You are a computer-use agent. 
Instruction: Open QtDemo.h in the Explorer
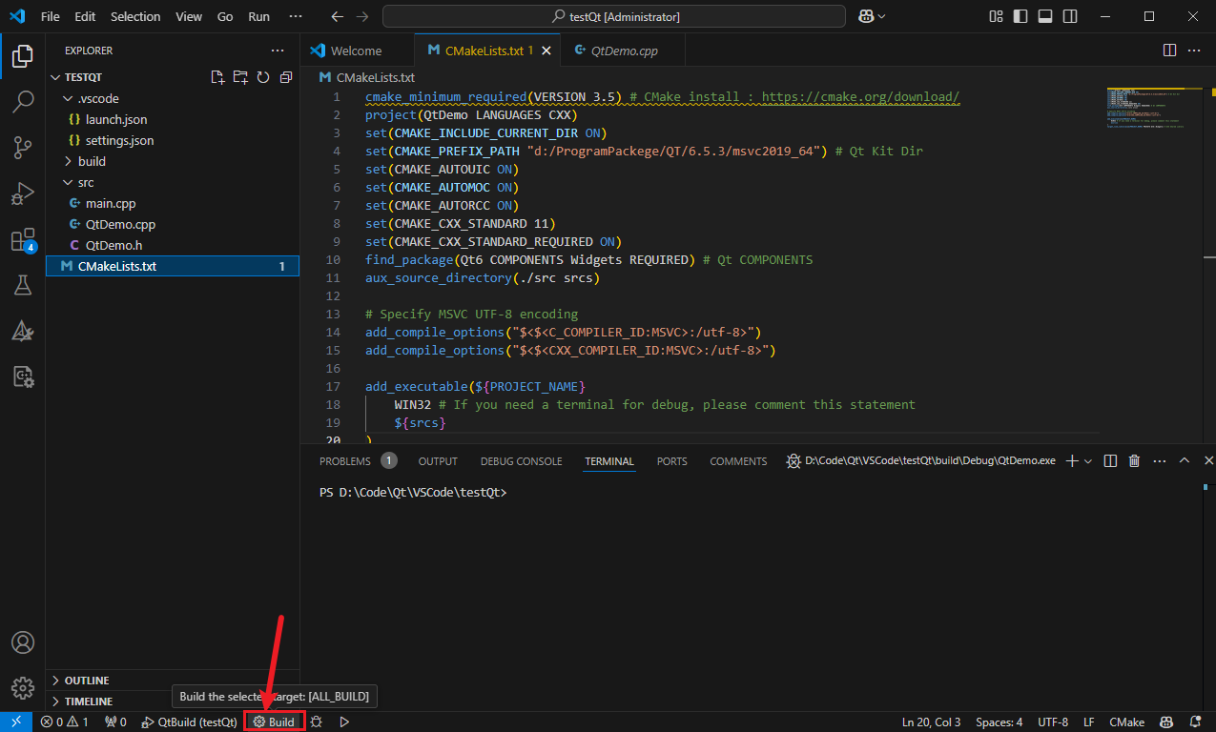pyautogui.click(x=113, y=245)
